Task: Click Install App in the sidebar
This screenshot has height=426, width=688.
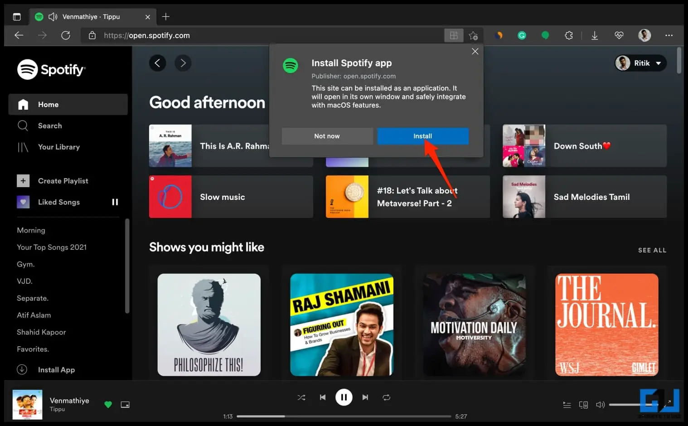Action: click(46, 370)
